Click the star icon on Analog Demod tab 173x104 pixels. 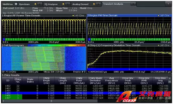point(94,4)
